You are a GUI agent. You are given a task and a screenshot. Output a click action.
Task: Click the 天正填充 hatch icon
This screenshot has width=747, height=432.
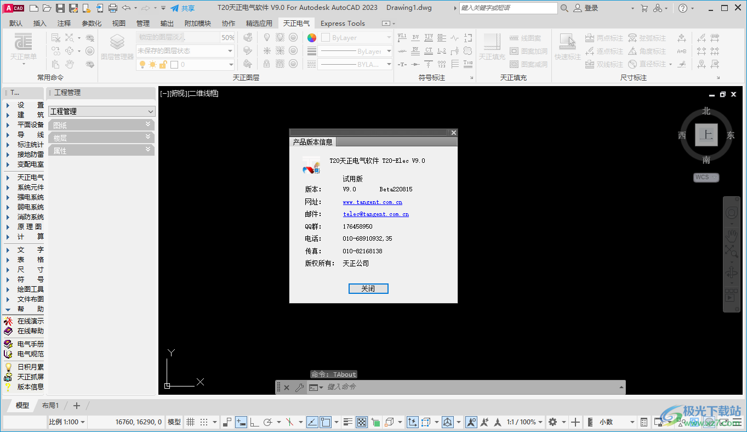coord(492,47)
